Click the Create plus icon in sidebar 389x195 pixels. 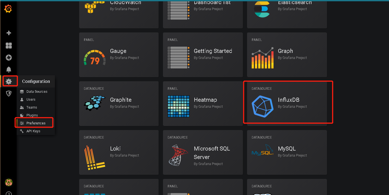pos(9,33)
